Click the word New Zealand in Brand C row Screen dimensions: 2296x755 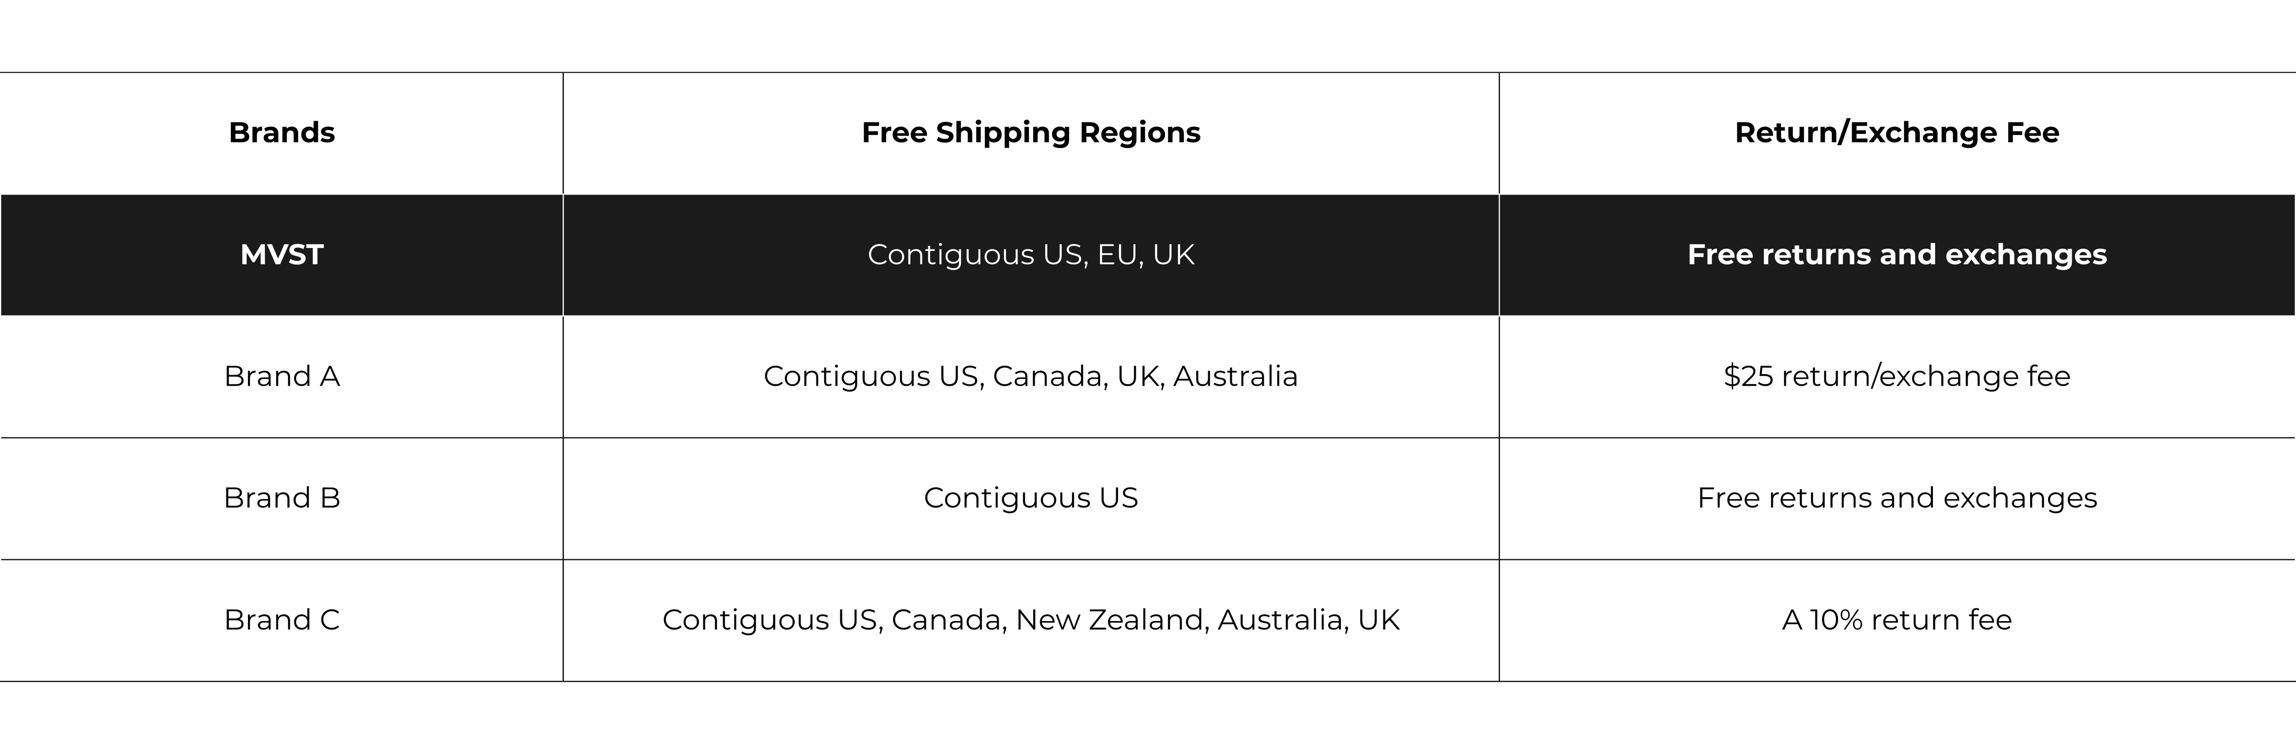click(x=1111, y=620)
